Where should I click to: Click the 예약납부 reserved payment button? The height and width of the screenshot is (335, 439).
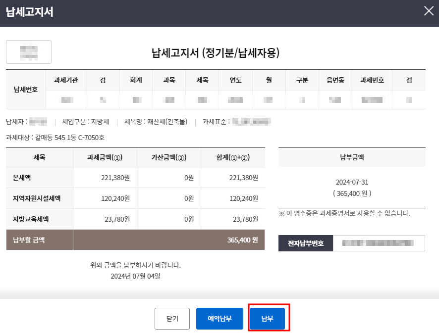219,319
